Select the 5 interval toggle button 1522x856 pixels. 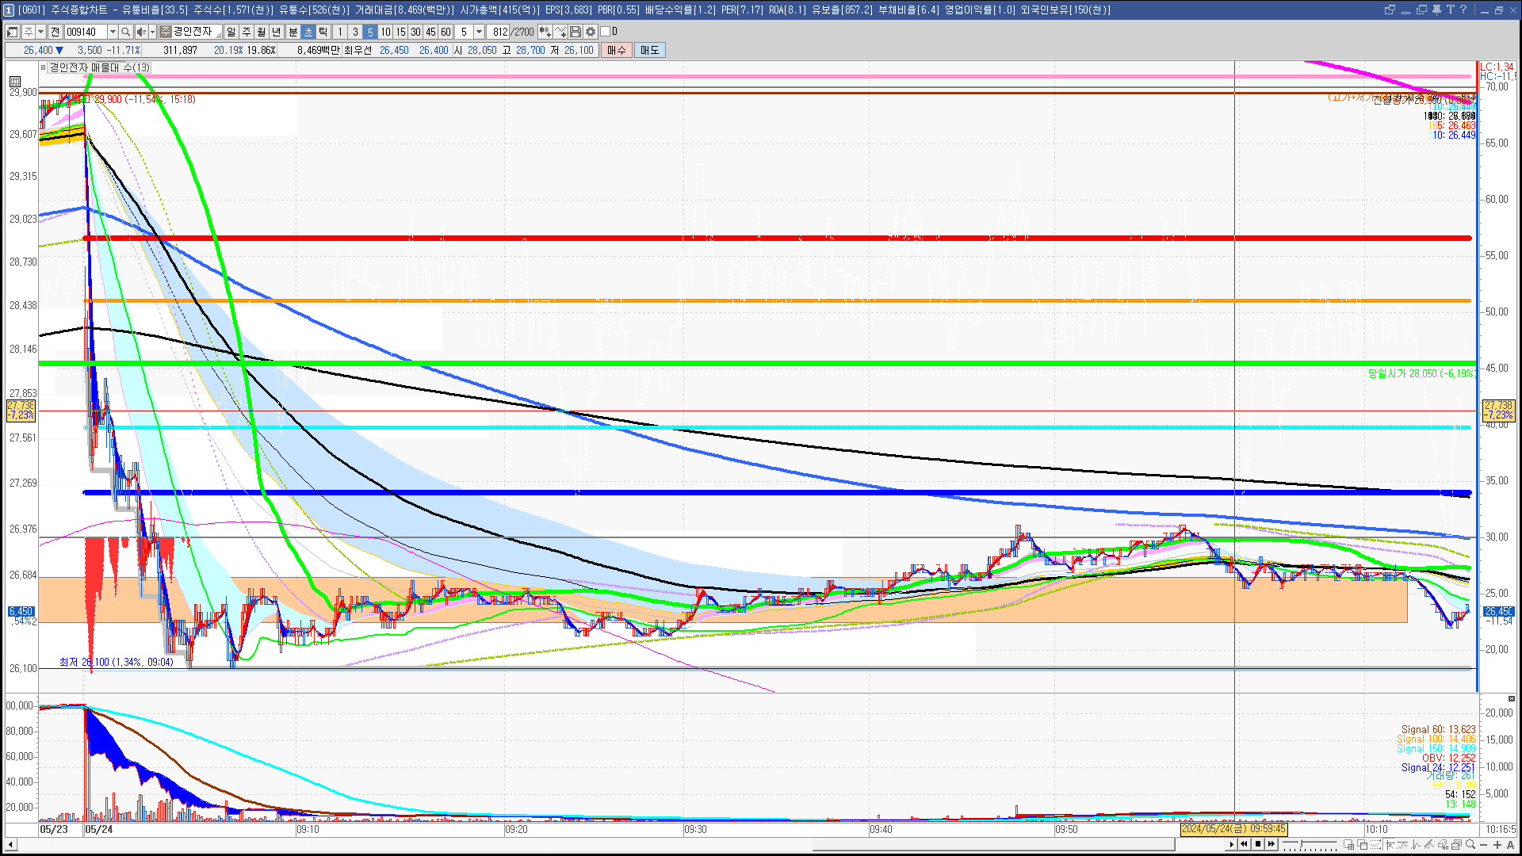pyautogui.click(x=370, y=32)
